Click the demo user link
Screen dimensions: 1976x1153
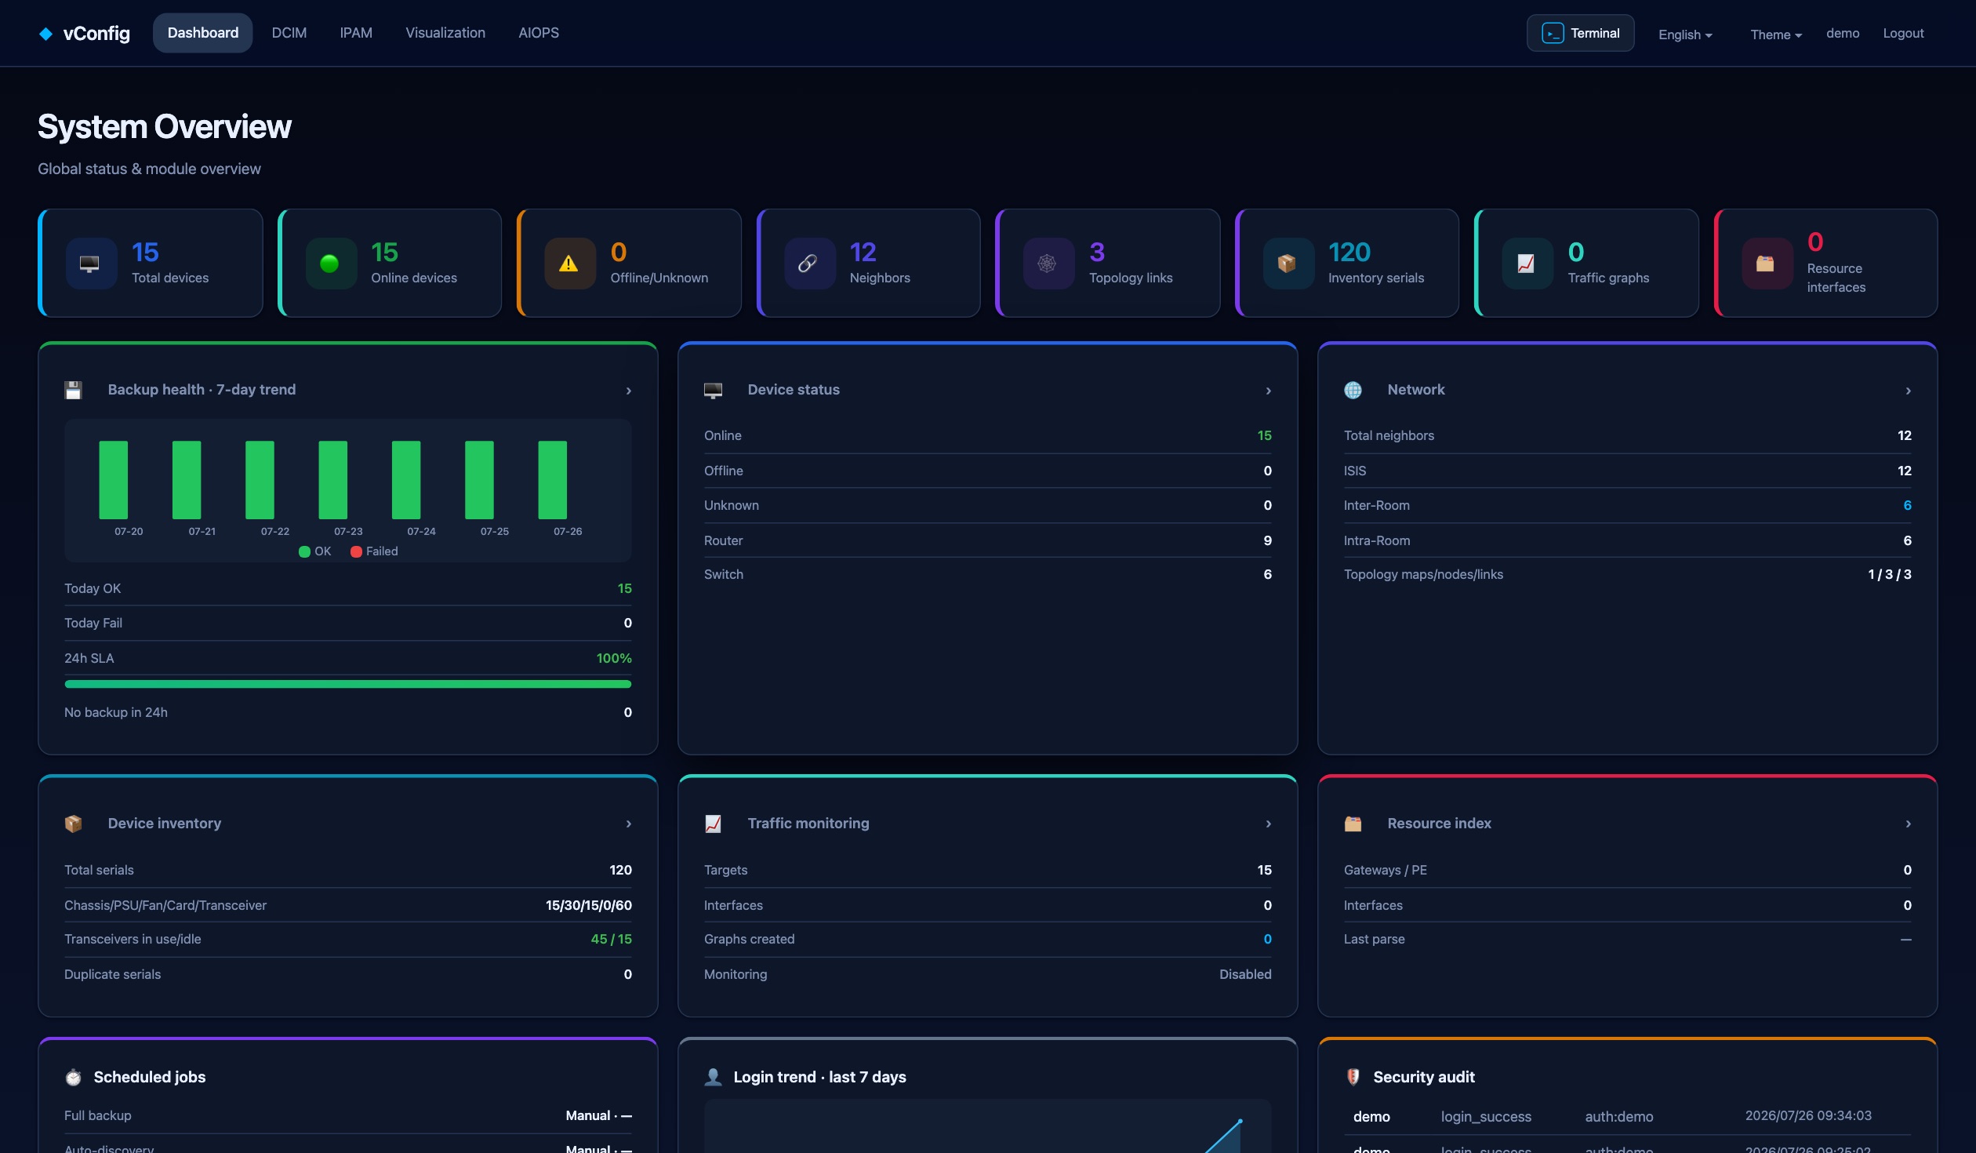1843,33
